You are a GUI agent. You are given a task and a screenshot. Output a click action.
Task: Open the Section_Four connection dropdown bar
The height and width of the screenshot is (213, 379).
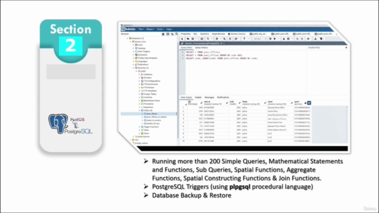tap(205, 43)
